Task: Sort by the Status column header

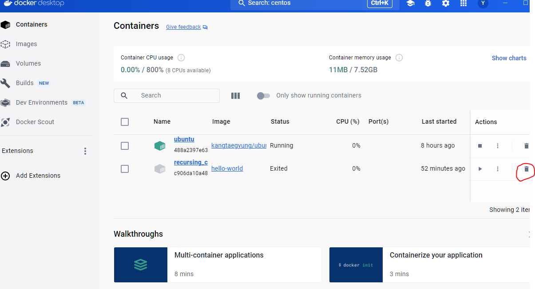Action: tap(280, 121)
